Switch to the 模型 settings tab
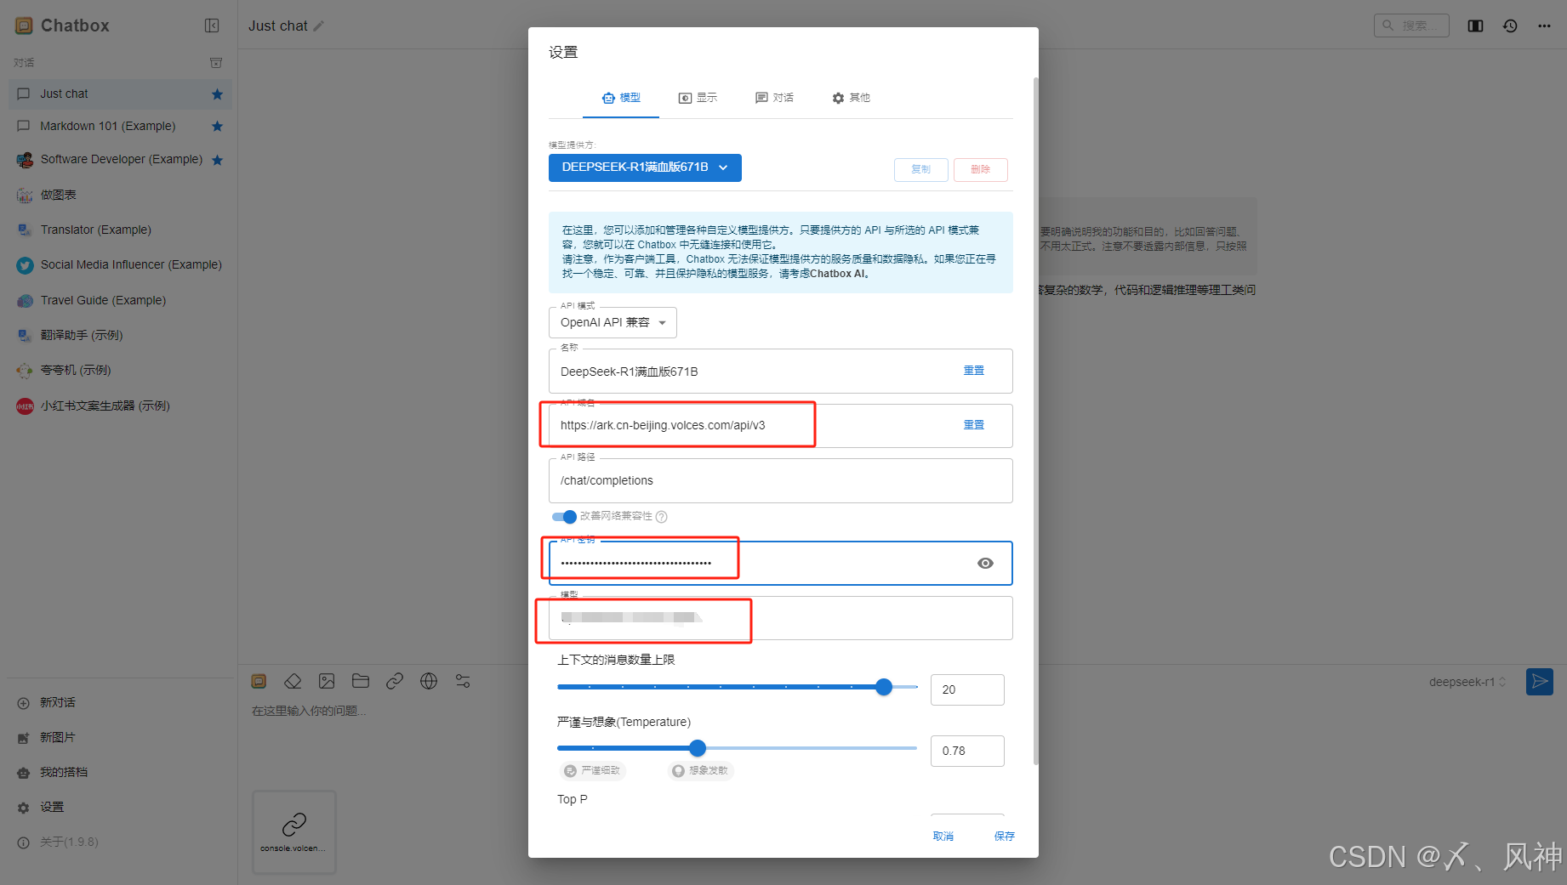The image size is (1567, 885). [x=621, y=98]
